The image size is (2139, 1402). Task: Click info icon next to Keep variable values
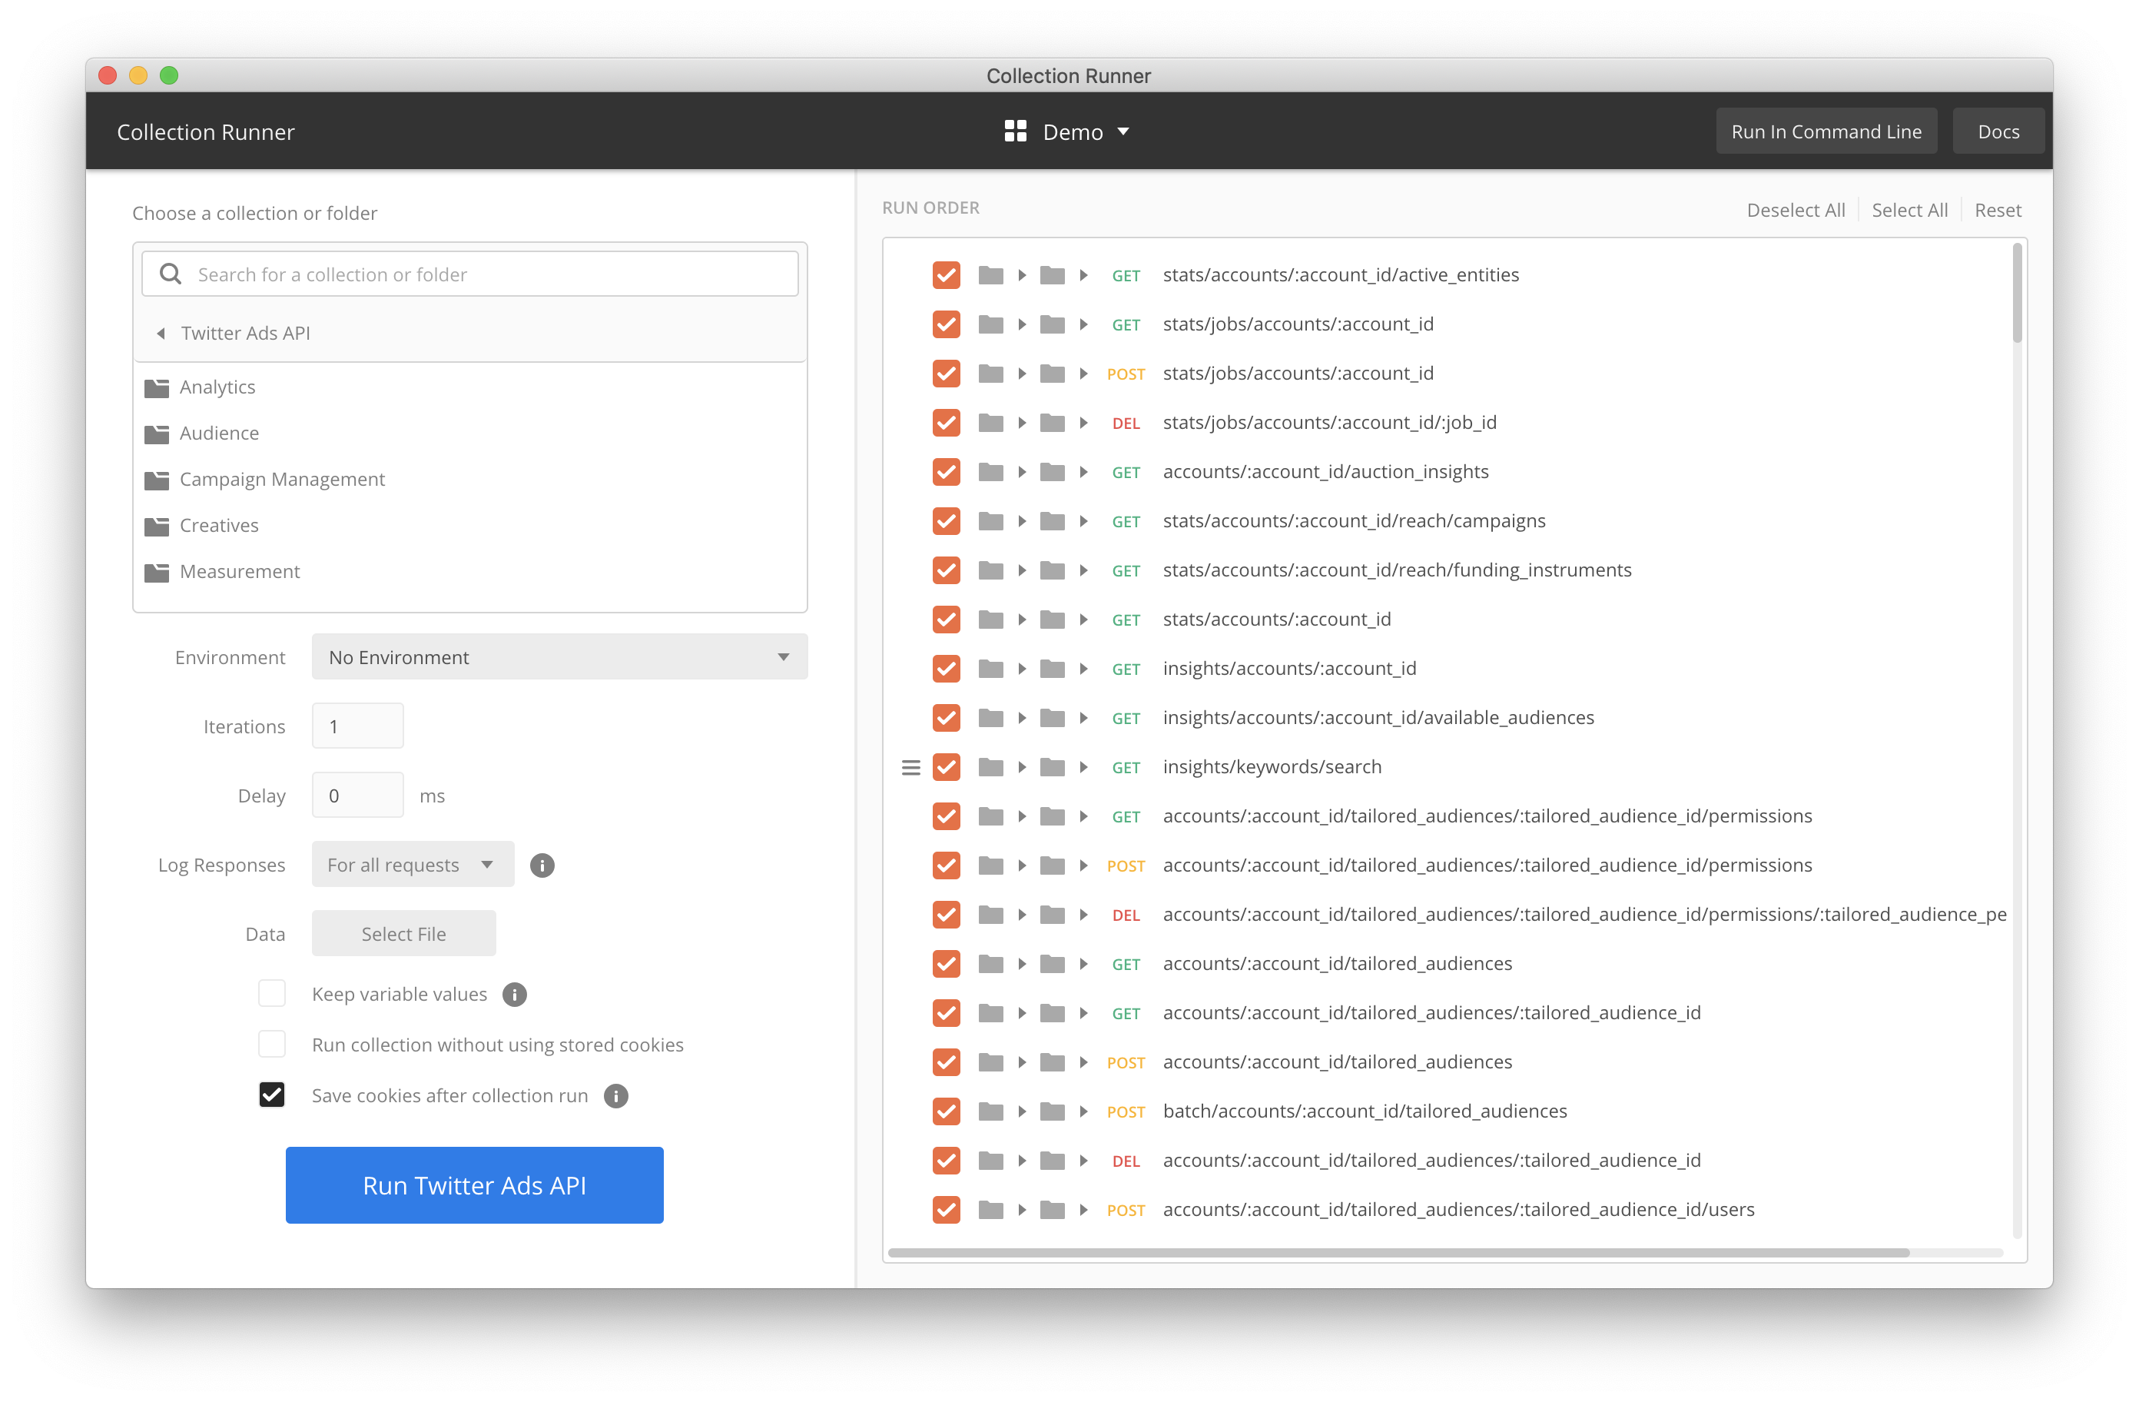(514, 995)
